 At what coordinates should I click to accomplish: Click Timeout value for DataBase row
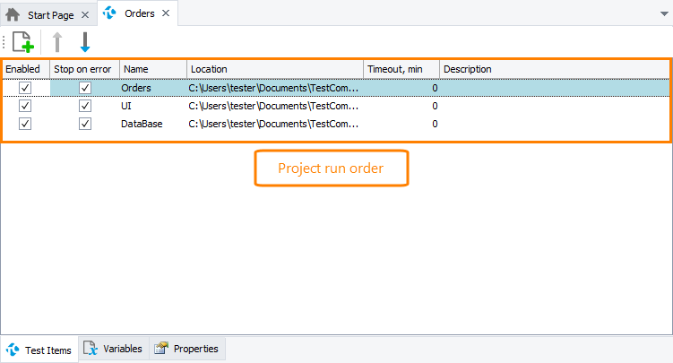coord(401,124)
